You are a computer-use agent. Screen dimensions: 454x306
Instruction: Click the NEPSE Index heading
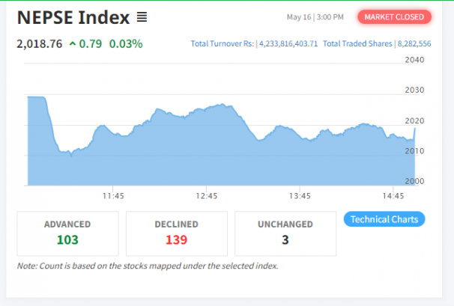(x=73, y=17)
